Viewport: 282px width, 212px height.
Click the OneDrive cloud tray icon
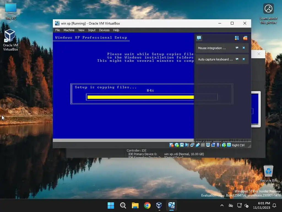click(231, 205)
